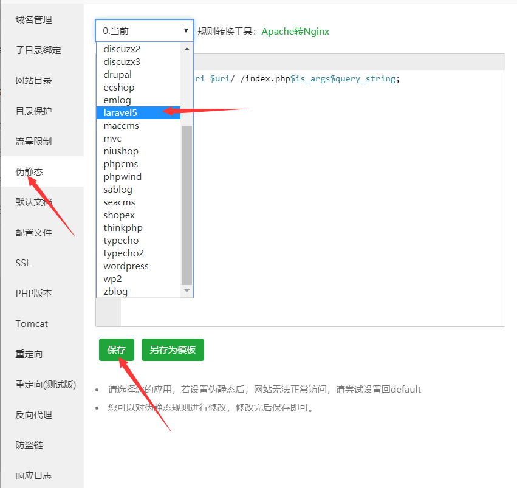517x488 pixels.
Task: Click the green 保存 button
Action: (116, 350)
